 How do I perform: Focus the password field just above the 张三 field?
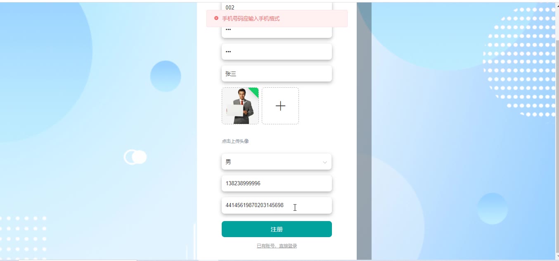coord(277,51)
